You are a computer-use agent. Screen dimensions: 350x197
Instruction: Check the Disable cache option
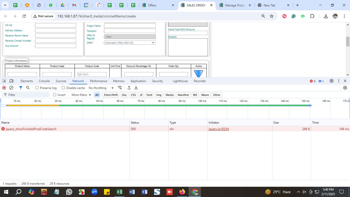click(x=63, y=88)
